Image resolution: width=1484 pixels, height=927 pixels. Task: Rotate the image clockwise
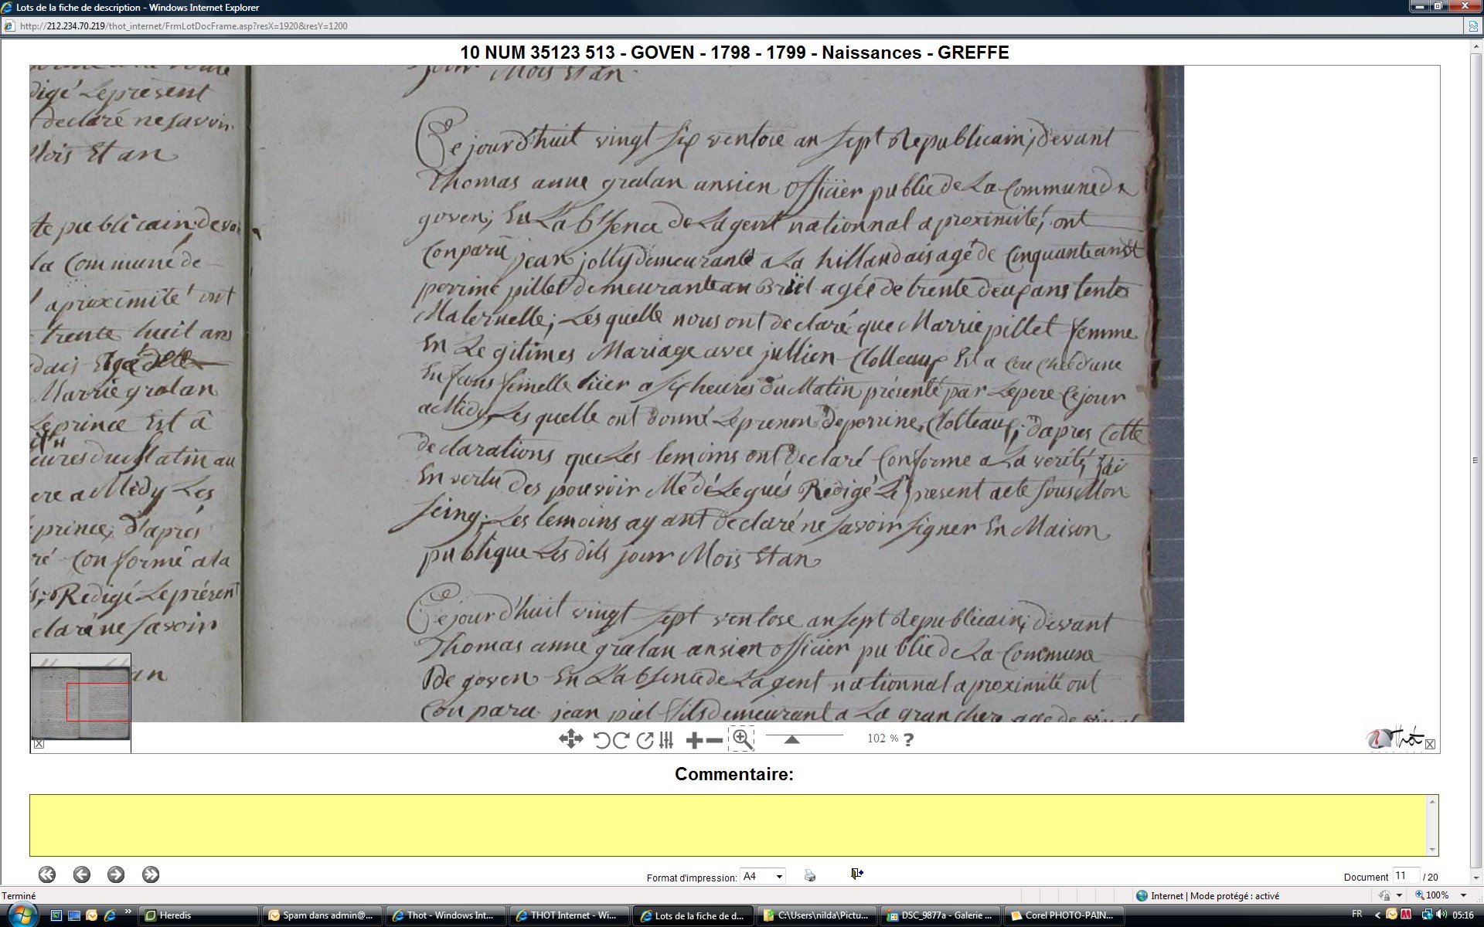(x=621, y=740)
